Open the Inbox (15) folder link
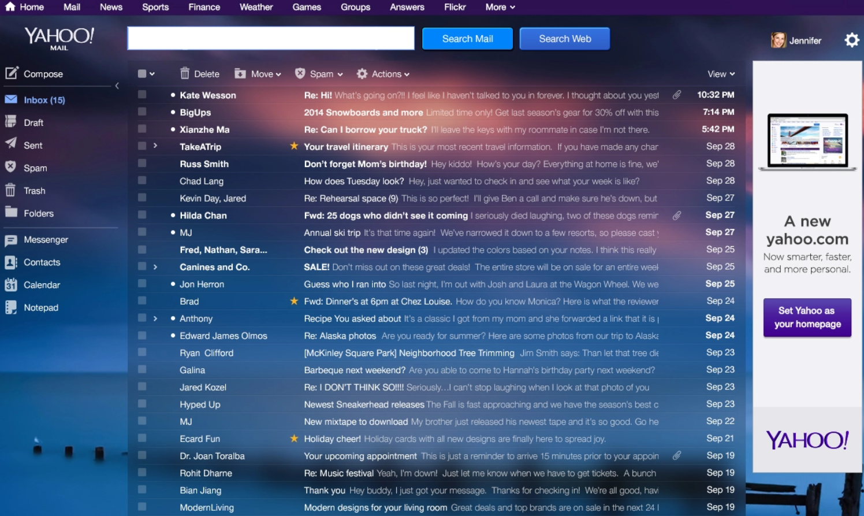 click(x=44, y=100)
